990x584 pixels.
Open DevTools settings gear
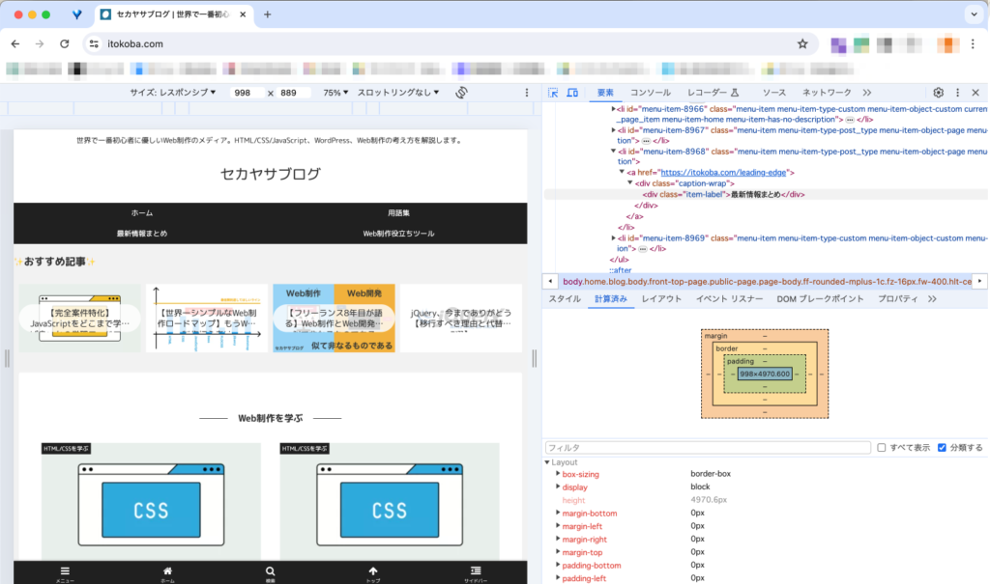point(938,93)
